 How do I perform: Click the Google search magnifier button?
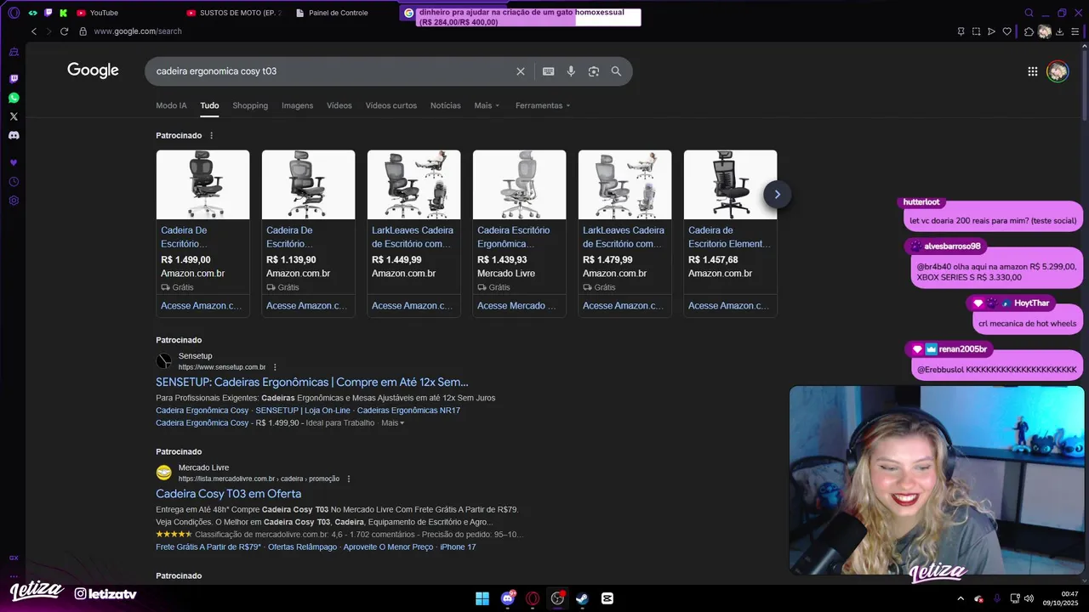coord(616,71)
